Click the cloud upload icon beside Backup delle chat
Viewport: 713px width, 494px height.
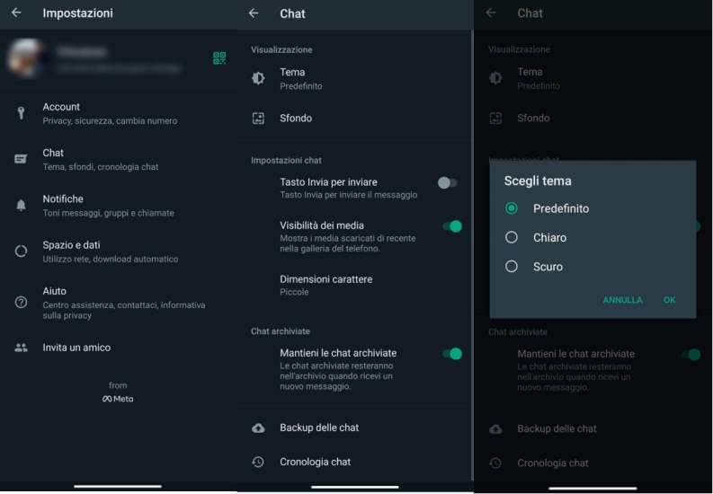tap(258, 428)
